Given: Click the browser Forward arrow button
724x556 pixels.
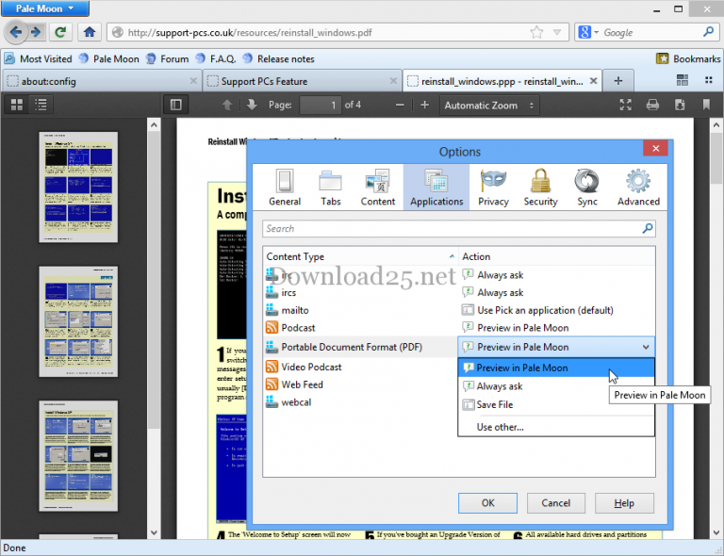Looking at the screenshot, I should pos(36,32).
